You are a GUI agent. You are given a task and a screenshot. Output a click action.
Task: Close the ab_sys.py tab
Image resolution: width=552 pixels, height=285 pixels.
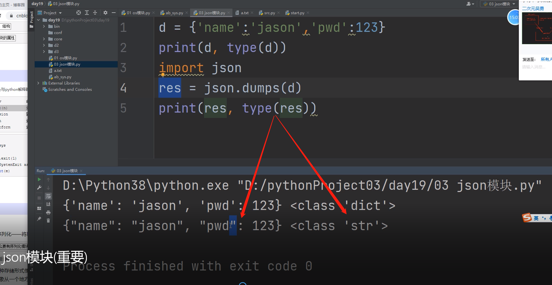187,13
